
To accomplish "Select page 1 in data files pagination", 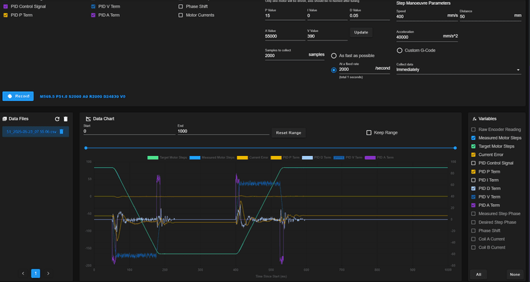I will pyautogui.click(x=36, y=273).
